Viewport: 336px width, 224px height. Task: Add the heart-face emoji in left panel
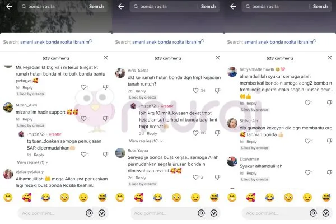[27, 198]
